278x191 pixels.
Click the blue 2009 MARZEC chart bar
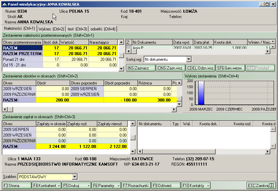pos(201,93)
